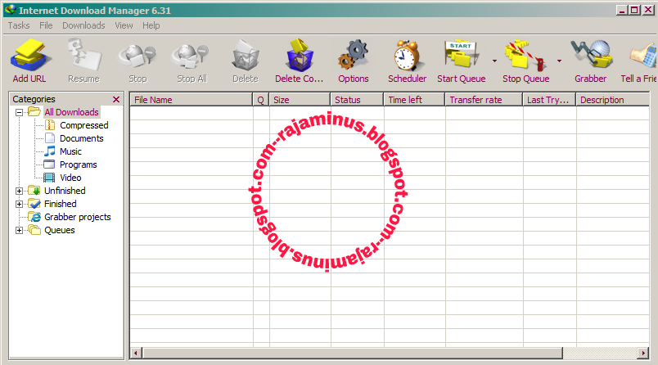Select the Music category

click(70, 151)
